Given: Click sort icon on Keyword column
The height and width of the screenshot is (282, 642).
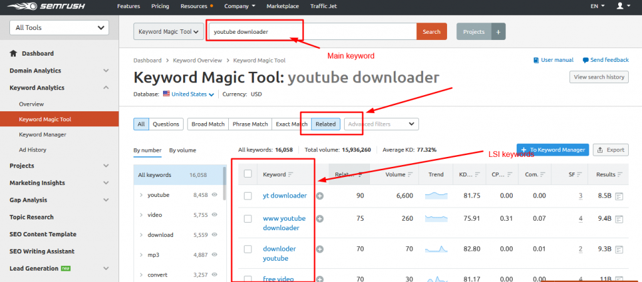Looking at the screenshot, I should click(x=291, y=174).
